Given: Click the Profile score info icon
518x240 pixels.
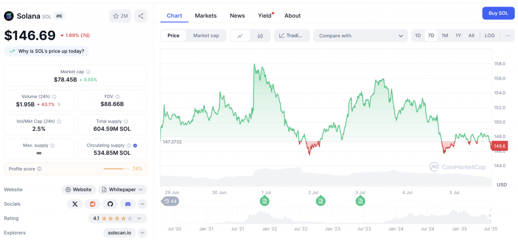Looking at the screenshot, I should coord(39,169).
